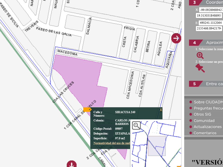Image resolution: width=223 pixels, height=167 pixels.
Task: Select the zoom magnifier tool
Action: click(200, 55)
